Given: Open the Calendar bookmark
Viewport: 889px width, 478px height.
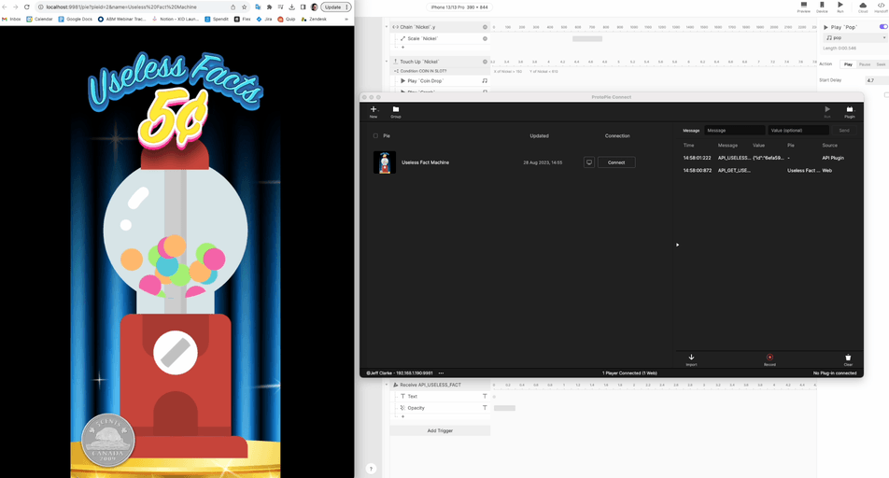Looking at the screenshot, I should point(39,19).
